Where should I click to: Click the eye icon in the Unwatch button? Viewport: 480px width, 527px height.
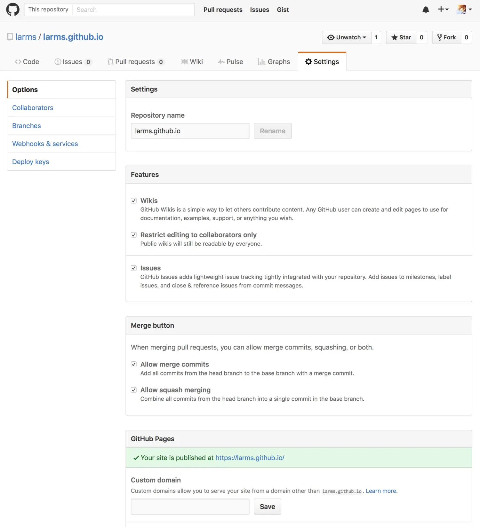click(331, 37)
